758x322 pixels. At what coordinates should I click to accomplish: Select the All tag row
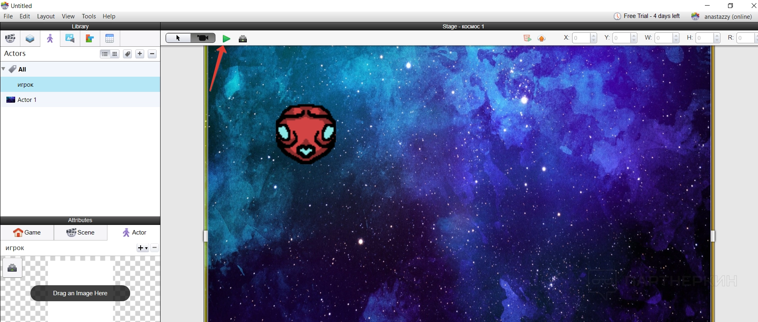tap(80, 69)
